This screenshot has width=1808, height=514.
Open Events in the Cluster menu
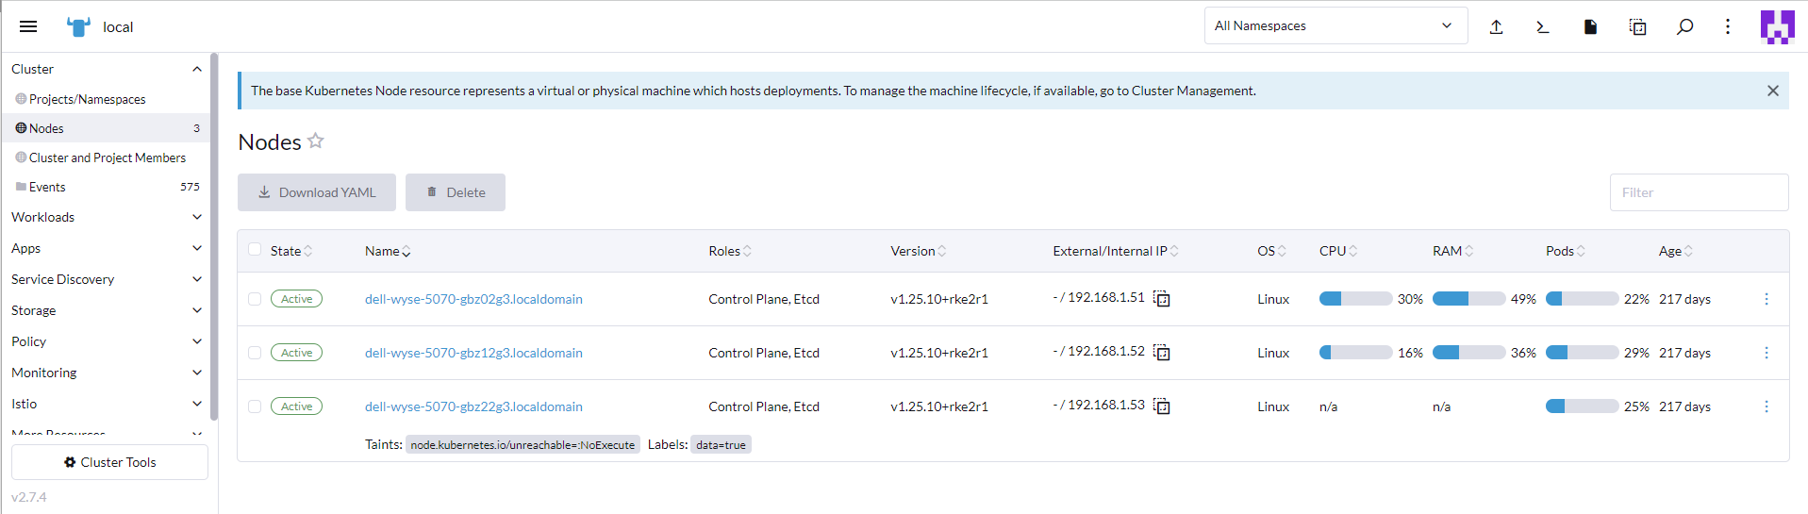click(47, 187)
